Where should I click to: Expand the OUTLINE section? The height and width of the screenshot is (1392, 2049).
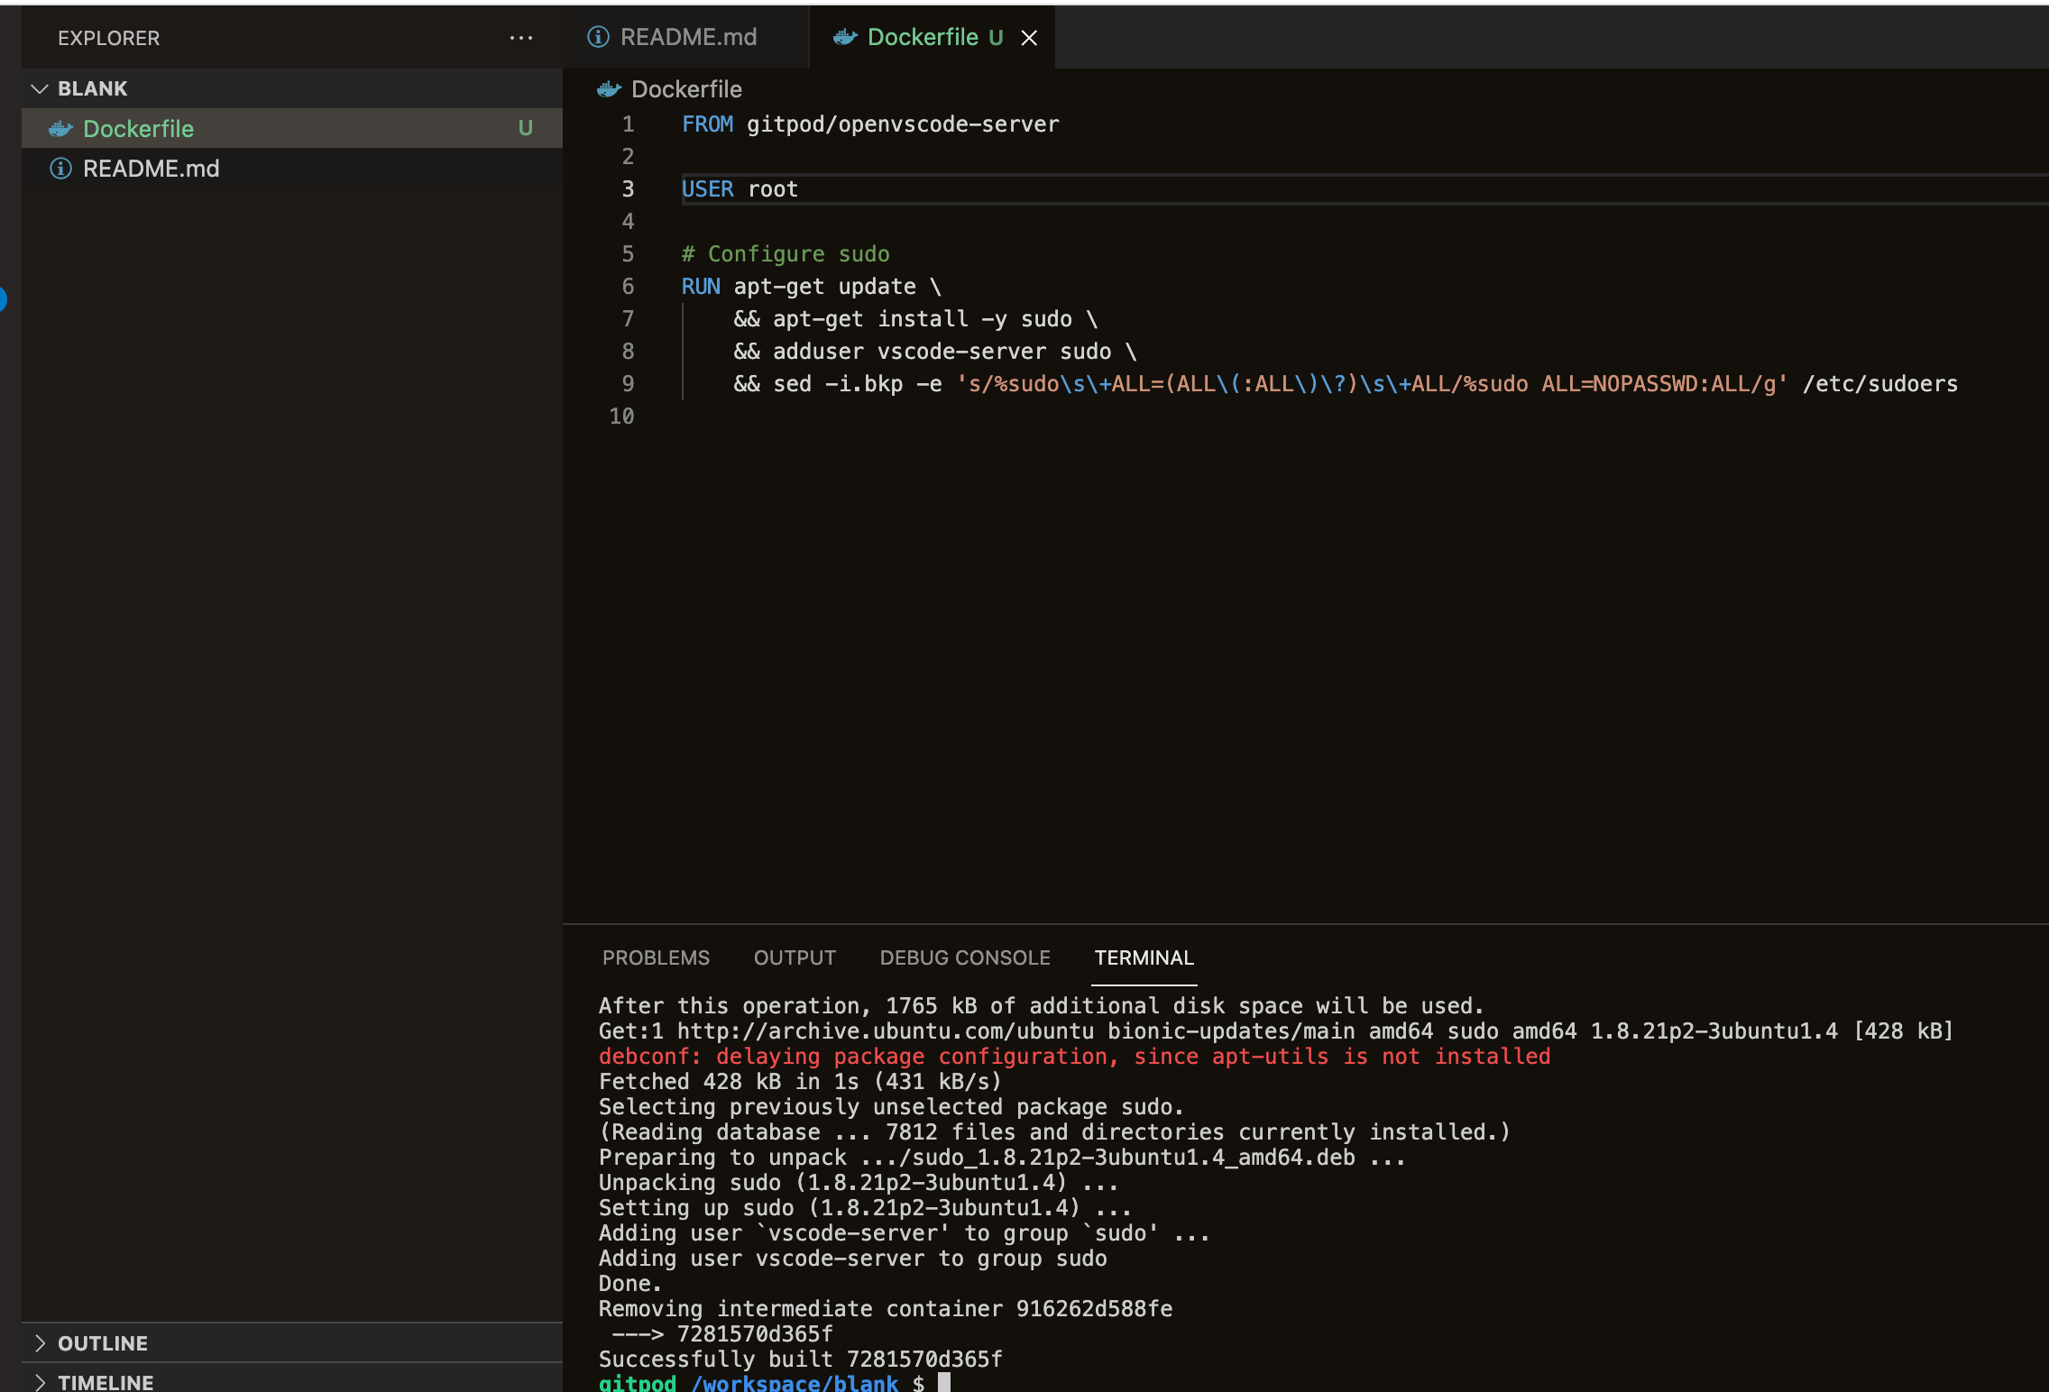pos(103,1342)
